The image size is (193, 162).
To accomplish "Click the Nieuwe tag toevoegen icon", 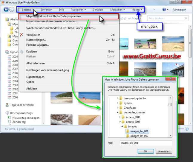I will coord(9,118).
